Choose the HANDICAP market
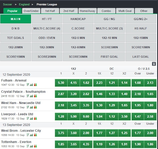158x149 pixels. (x=78, y=19)
